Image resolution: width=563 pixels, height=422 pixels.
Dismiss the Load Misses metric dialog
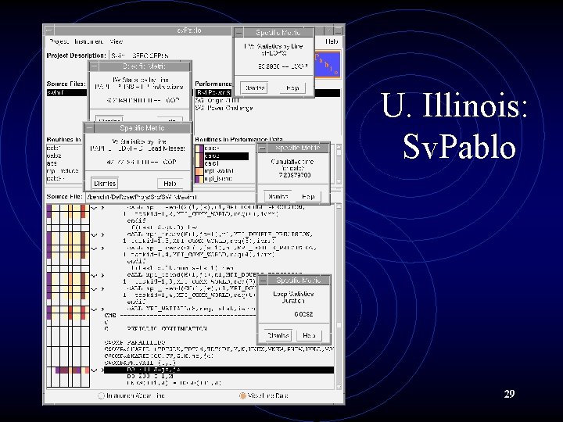pos(105,184)
